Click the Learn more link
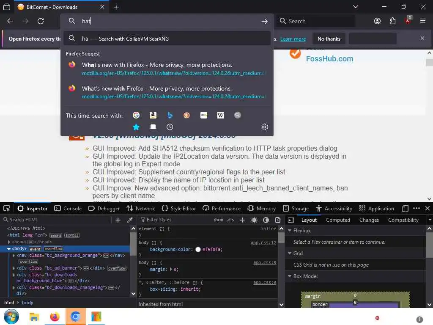Viewport: 433px width, 325px height. pos(293,39)
